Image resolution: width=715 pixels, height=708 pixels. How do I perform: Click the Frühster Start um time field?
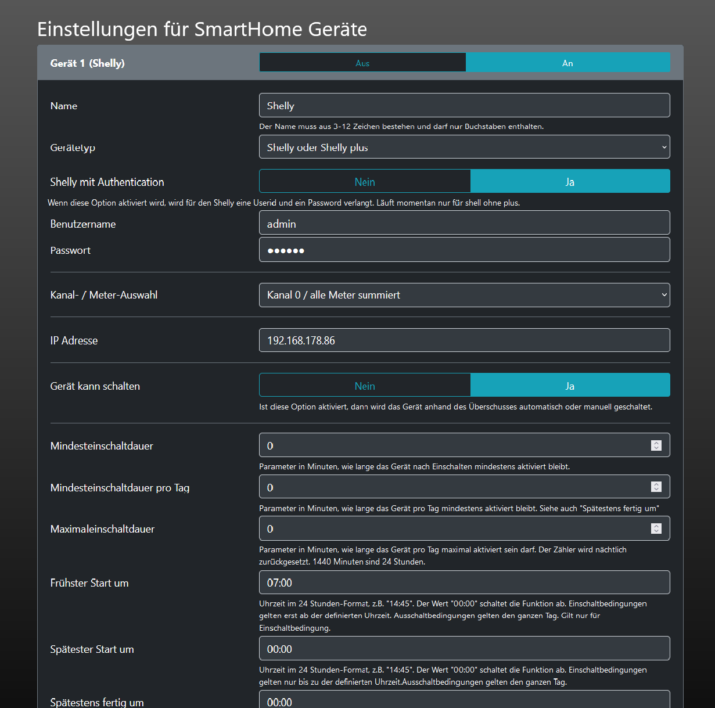(464, 583)
